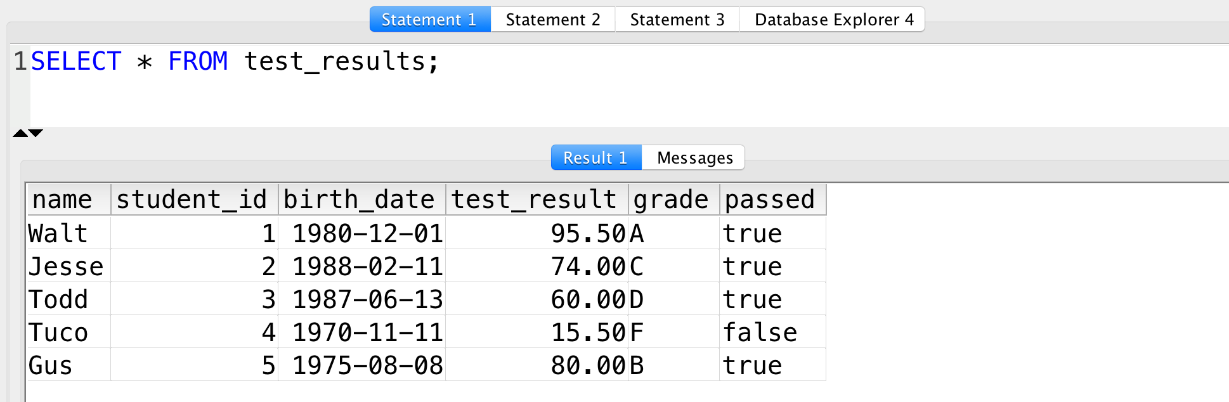Image resolution: width=1229 pixels, height=402 pixels.
Task: Select the birth_date cell '1975-08-08'
Action: click(x=362, y=365)
